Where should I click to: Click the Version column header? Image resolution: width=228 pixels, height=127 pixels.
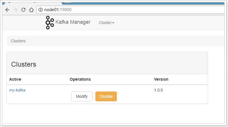pos(161,79)
